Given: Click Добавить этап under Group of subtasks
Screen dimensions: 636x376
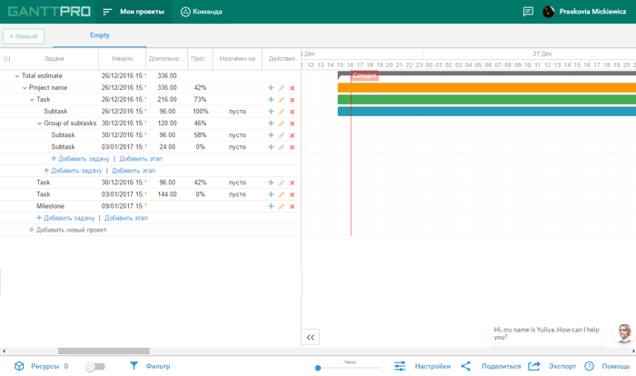Looking at the screenshot, I should coord(141,159).
